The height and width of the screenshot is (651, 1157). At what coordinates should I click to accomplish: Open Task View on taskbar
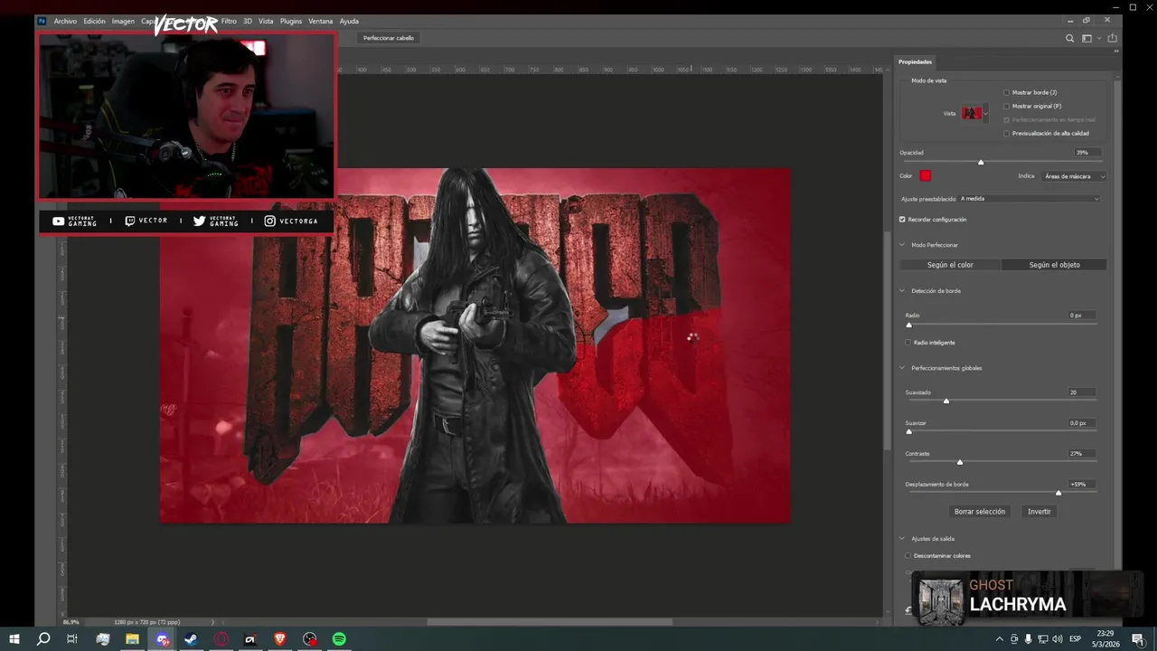point(72,639)
